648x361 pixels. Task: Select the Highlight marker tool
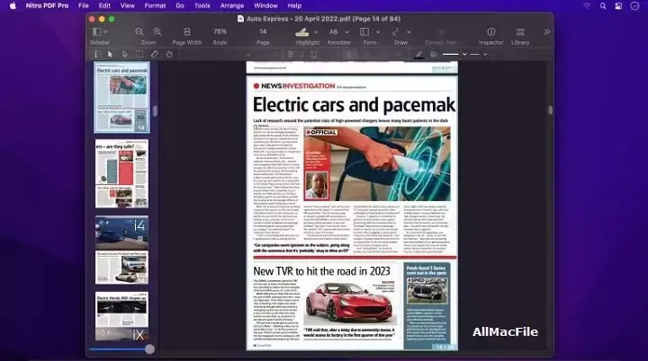(302, 31)
